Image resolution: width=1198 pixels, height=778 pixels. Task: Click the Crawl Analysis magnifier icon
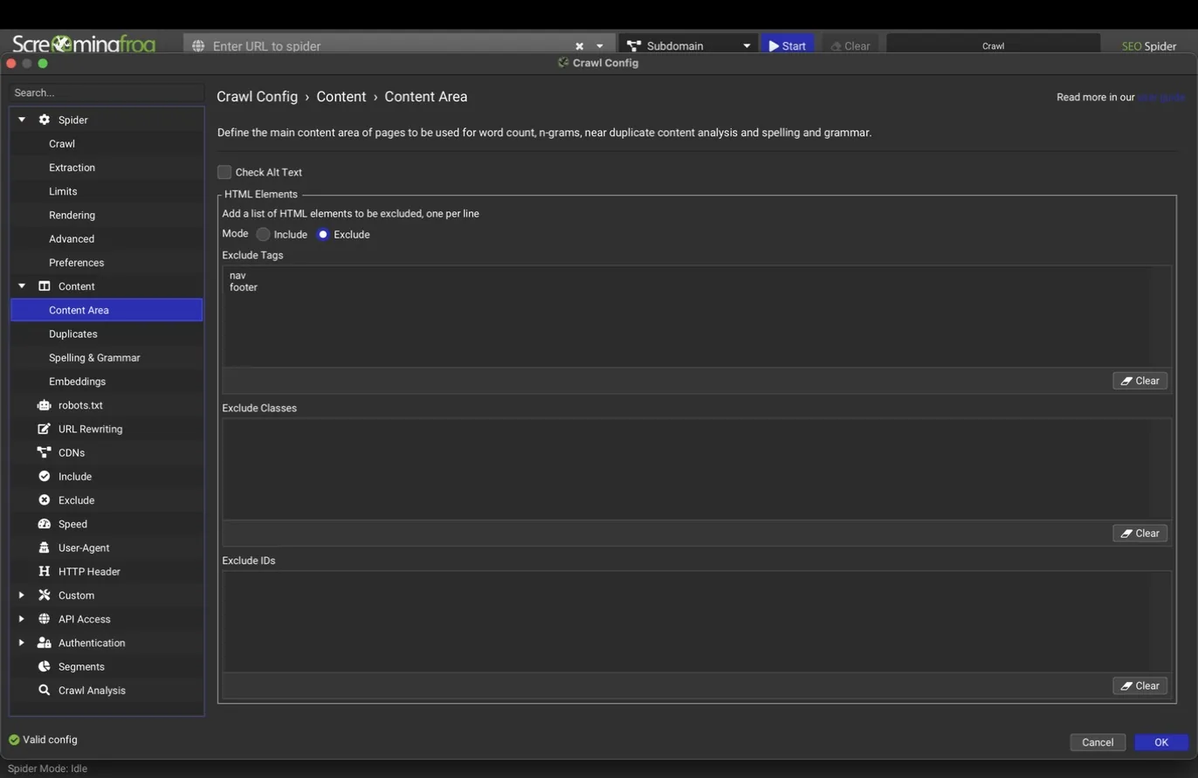45,690
